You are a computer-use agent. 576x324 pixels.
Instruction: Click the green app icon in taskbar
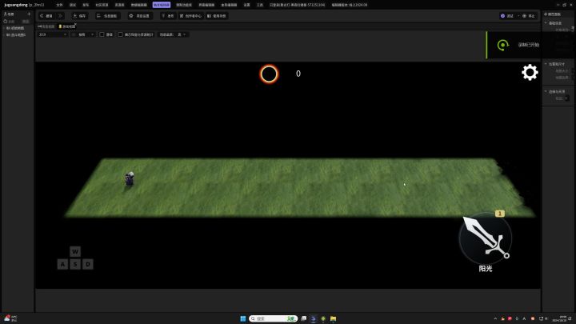323,318
